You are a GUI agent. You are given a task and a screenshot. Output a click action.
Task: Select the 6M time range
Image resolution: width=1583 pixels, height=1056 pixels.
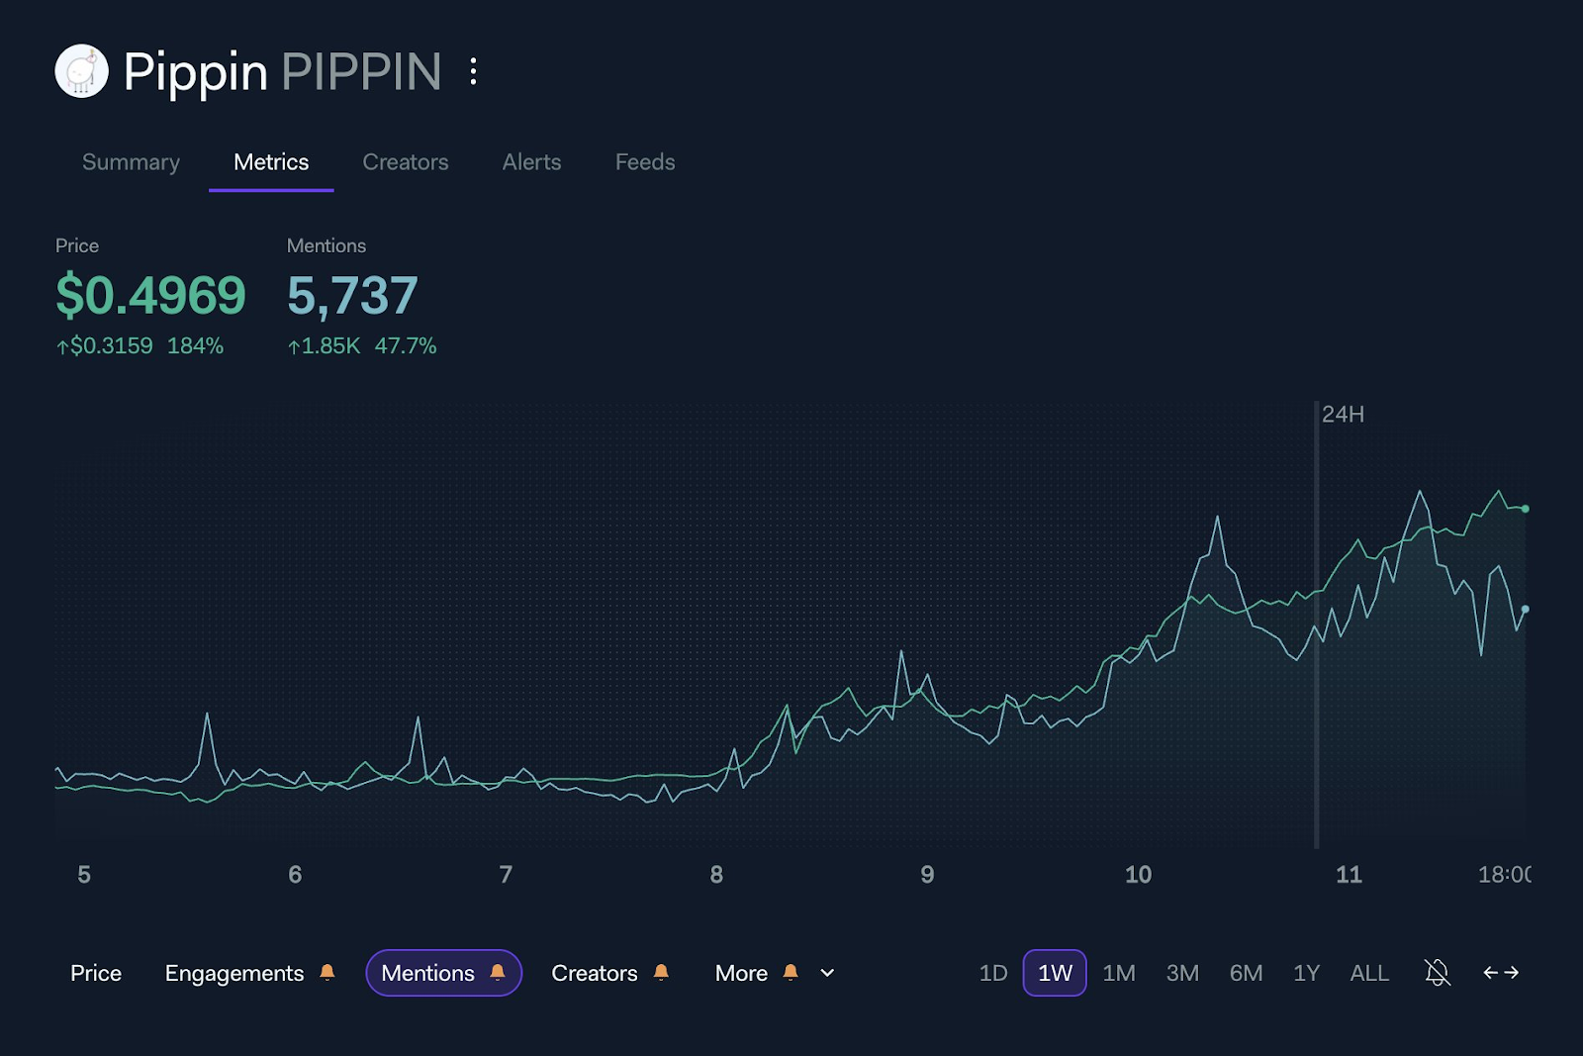(x=1247, y=973)
